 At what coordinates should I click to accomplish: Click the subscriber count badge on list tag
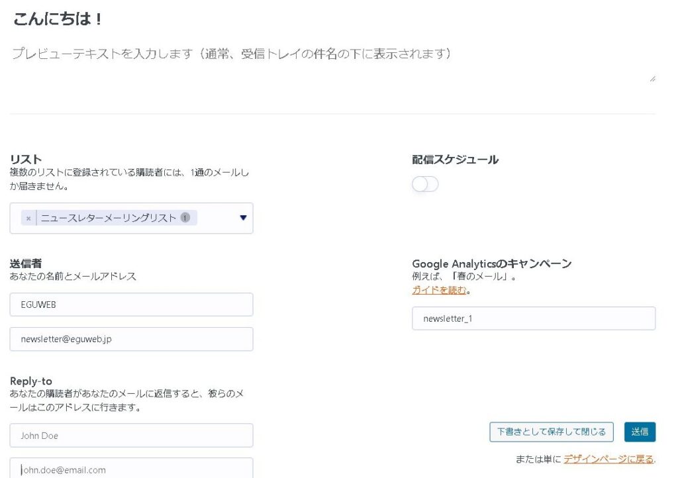click(x=185, y=217)
